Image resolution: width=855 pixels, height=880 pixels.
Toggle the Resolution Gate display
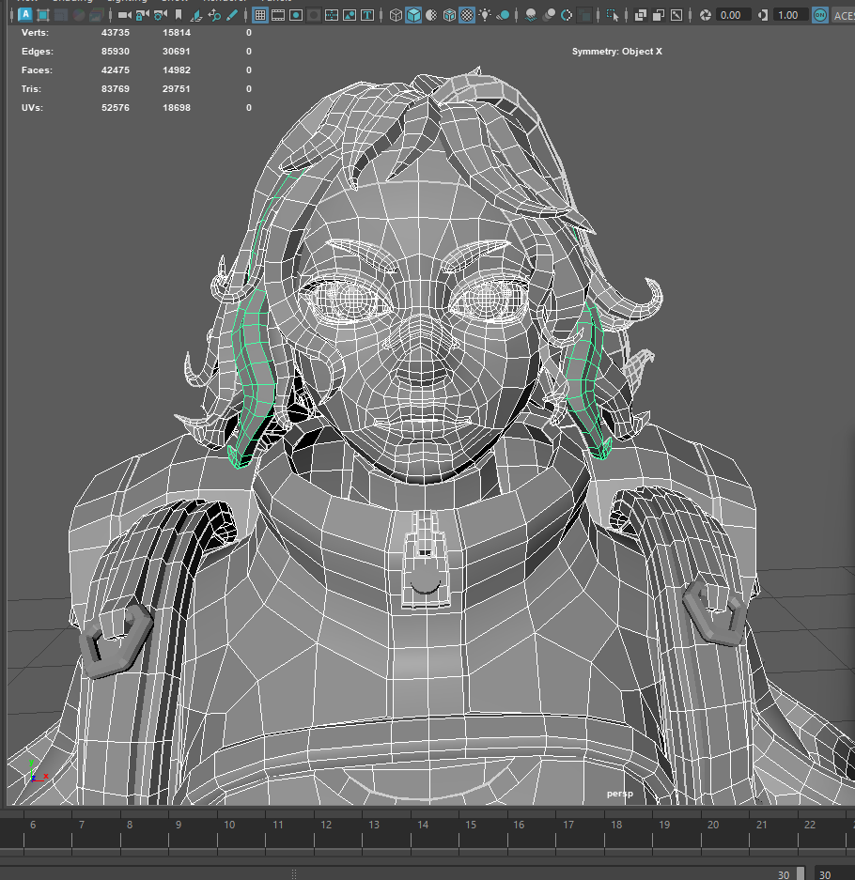coord(296,15)
